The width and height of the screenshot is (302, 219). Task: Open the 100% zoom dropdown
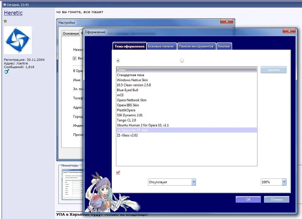click(273, 182)
